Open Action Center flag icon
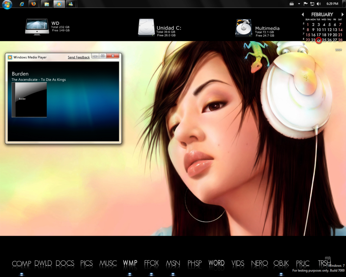Image resolution: width=346 pixels, height=277 pixels. pyautogui.click(x=305, y=3)
